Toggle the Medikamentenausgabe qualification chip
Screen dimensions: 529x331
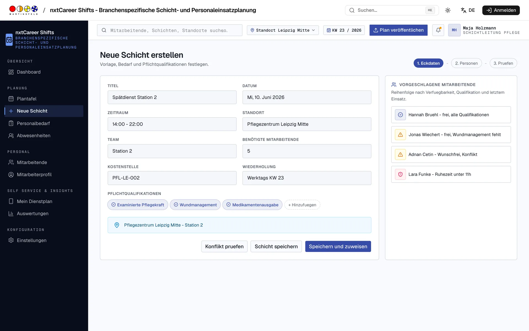click(x=252, y=205)
